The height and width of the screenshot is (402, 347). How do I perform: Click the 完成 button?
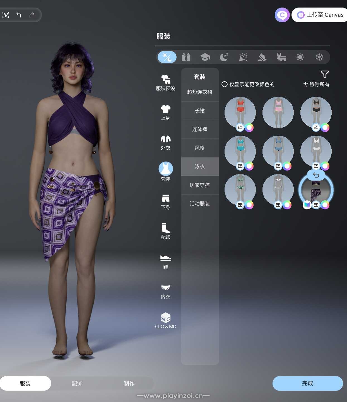click(x=307, y=383)
